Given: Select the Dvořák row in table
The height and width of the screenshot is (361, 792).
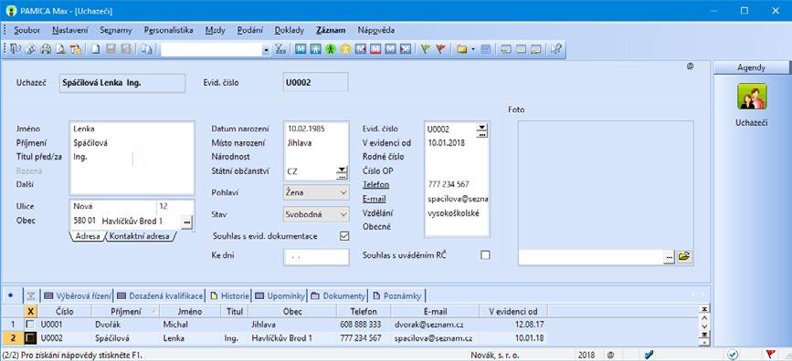Looking at the screenshot, I should 274,325.
